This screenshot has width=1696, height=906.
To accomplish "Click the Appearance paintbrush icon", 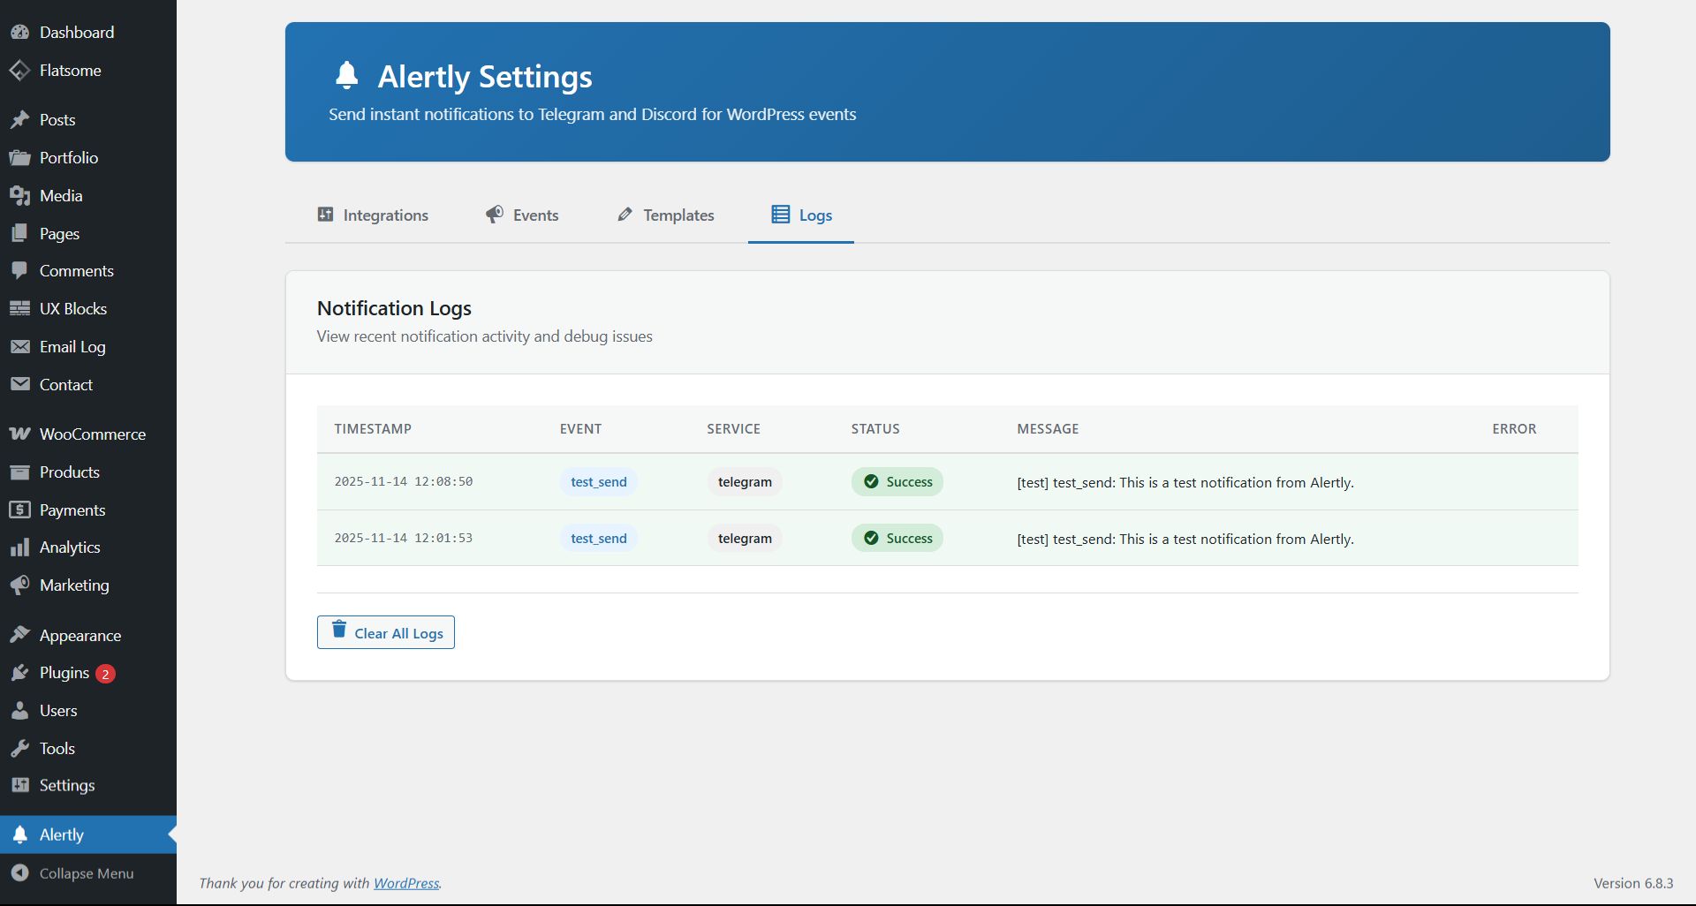I will pos(19,636).
